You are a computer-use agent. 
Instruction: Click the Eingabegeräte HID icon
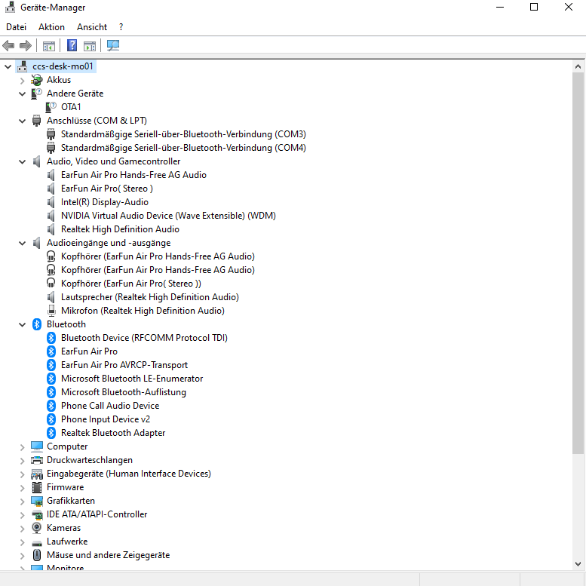[x=37, y=474]
